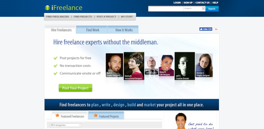Click the Google+ share icon
This screenshot has width=264, height=129.
216,29
